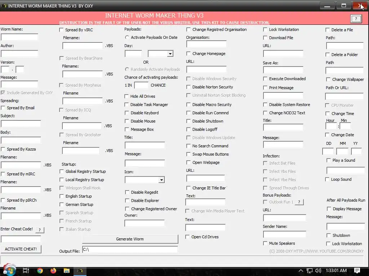Toggle the Spread By Email checkbox
Image resolution: width=369 pixels, height=276 pixels.
point(3,108)
